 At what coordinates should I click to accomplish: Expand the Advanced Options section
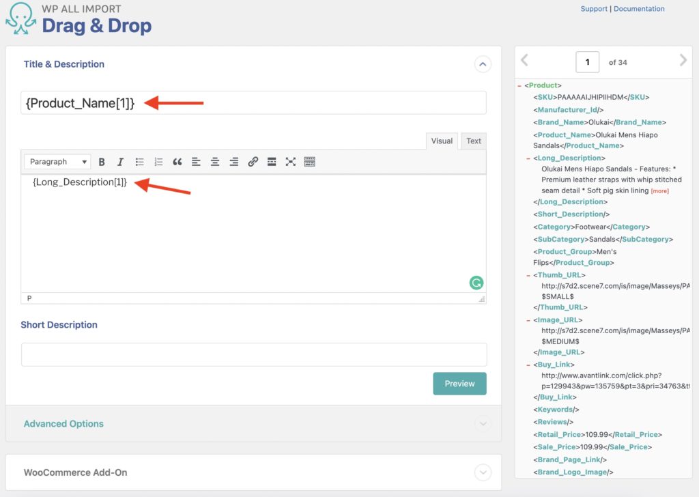pyautogui.click(x=483, y=424)
